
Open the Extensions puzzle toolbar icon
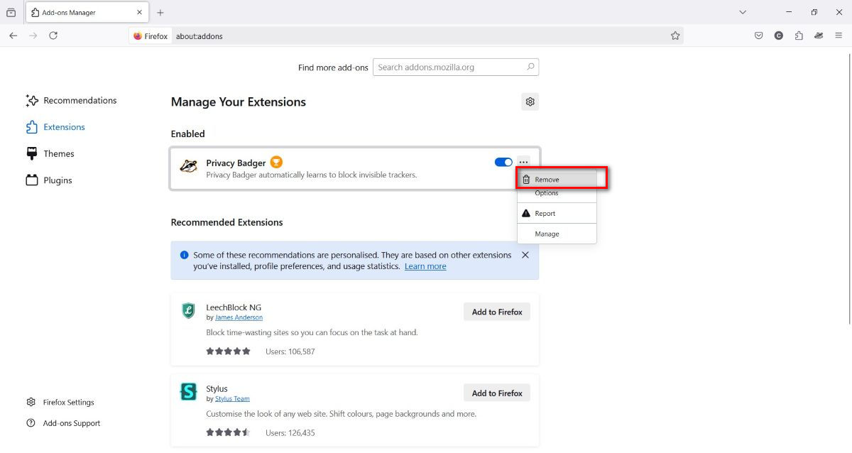(x=799, y=36)
